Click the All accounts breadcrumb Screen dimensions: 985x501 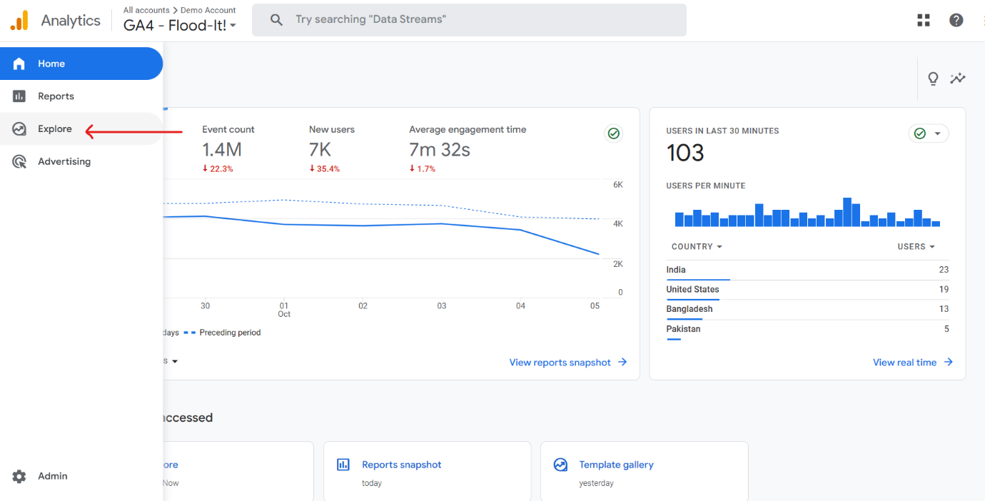tap(146, 10)
